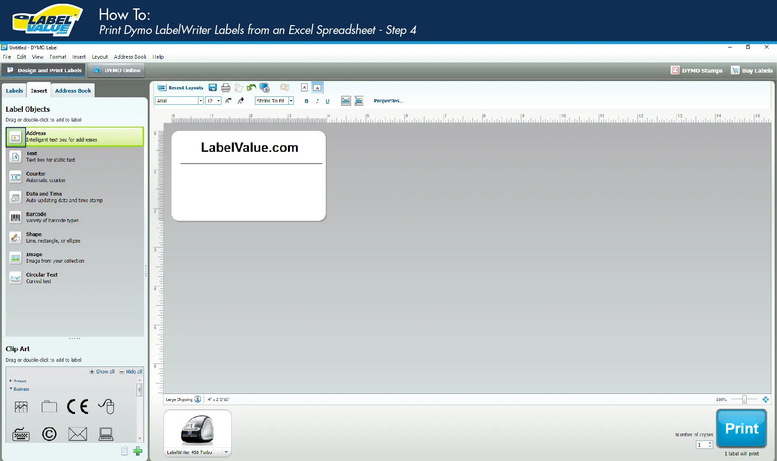777x461 pixels.
Task: Switch to Design and Print Labels tab
Action: [x=44, y=70]
